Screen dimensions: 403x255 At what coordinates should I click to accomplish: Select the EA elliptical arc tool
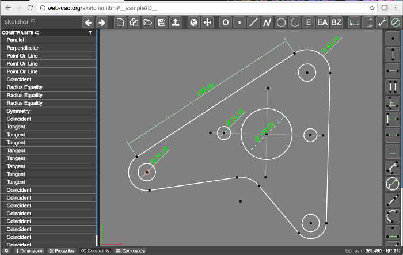tap(322, 22)
